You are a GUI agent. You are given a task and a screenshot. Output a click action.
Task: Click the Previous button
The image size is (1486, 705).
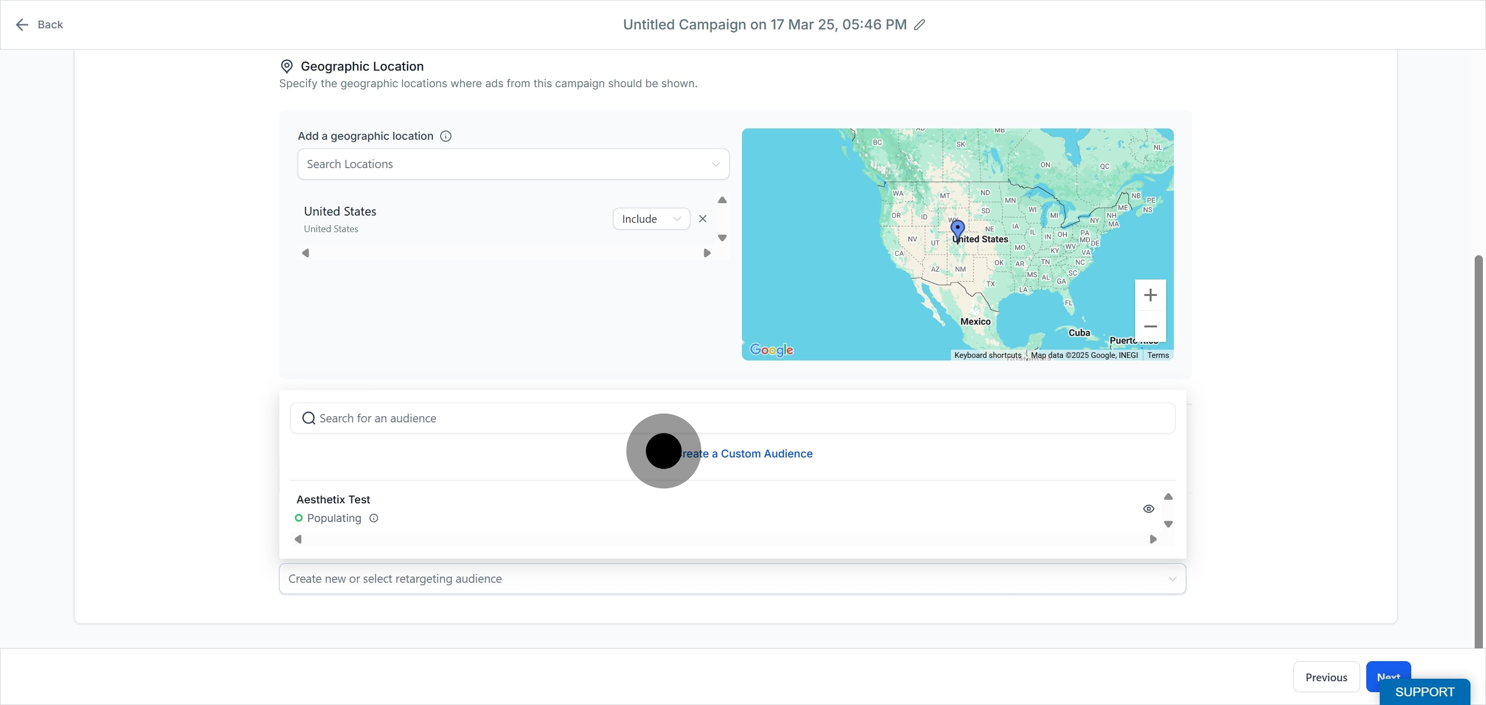pos(1326,677)
